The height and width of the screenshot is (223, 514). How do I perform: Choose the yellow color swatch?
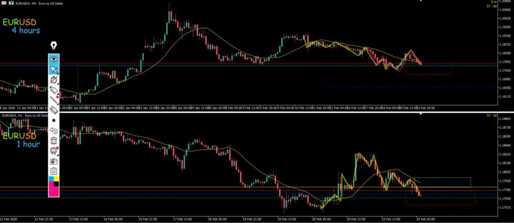click(x=57, y=179)
